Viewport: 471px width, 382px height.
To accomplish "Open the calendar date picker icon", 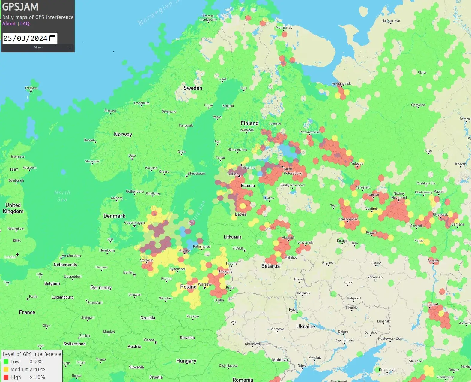I will click(x=52, y=38).
